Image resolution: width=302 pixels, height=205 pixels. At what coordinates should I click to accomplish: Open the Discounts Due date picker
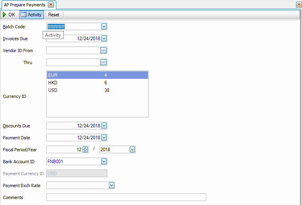pyautogui.click(x=104, y=126)
